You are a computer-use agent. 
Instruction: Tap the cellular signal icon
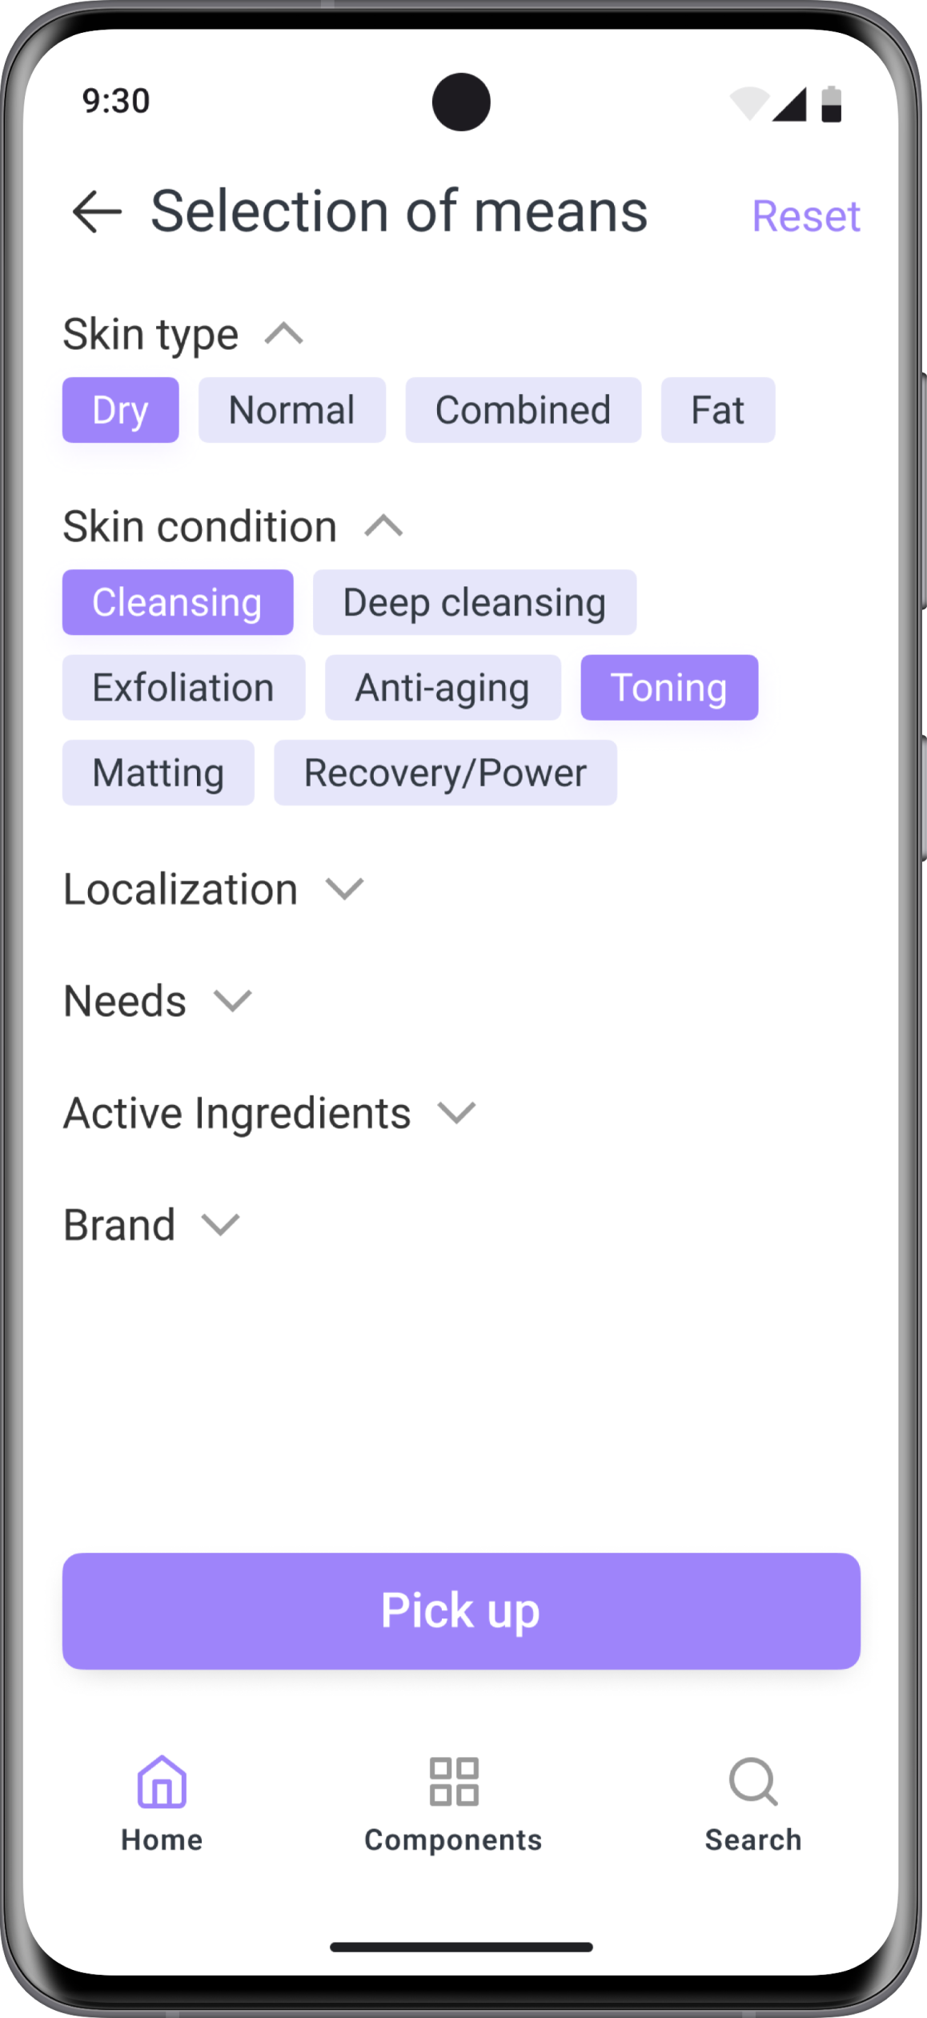point(790,104)
